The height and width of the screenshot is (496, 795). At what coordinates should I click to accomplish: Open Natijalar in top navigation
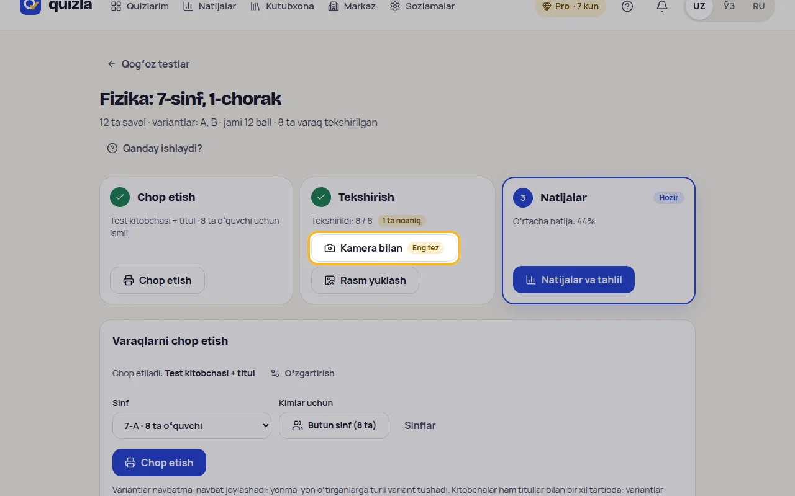click(210, 6)
